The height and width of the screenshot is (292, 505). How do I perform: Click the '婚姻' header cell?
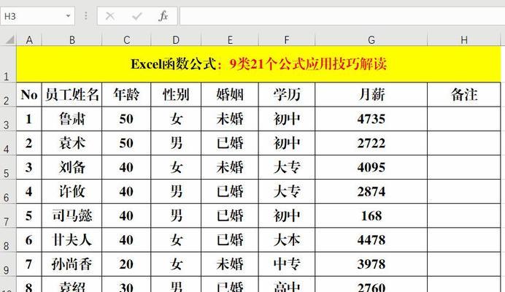pos(230,94)
